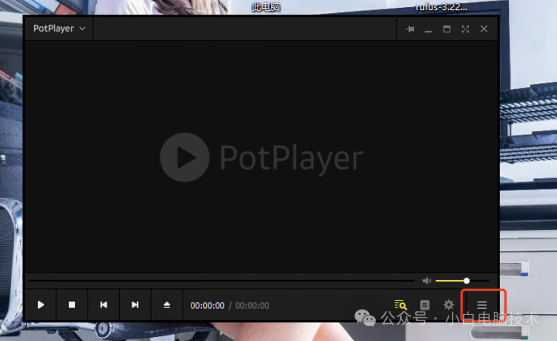Toggle the playlist hamburger menu button

coord(482,305)
